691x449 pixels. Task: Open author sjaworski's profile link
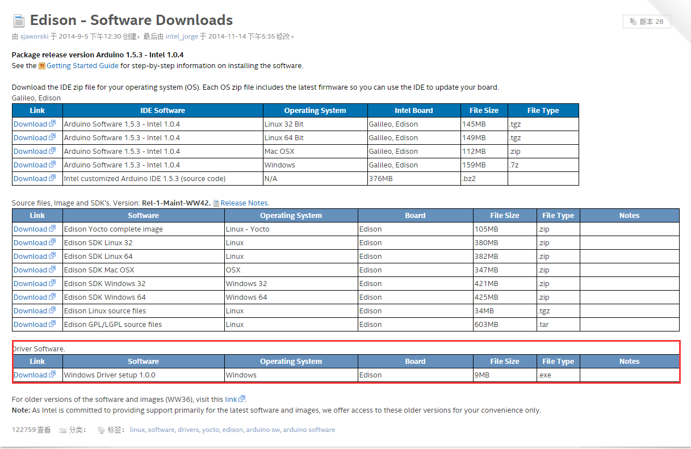(34, 36)
